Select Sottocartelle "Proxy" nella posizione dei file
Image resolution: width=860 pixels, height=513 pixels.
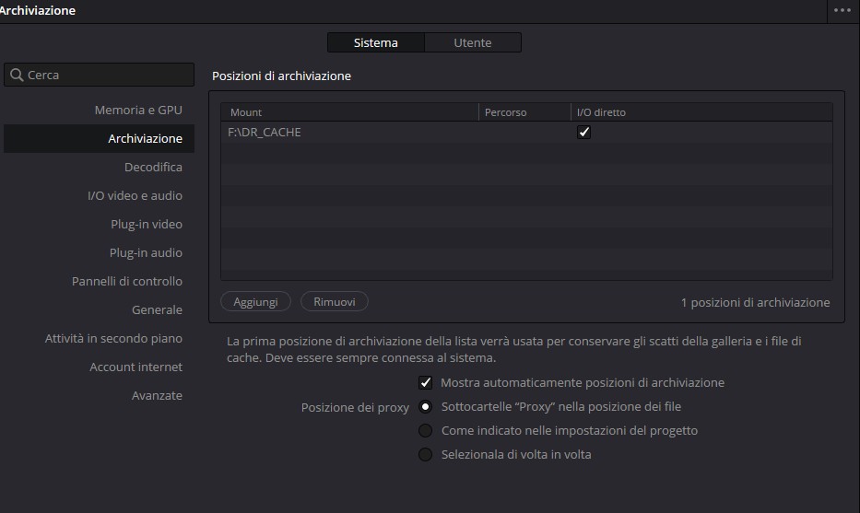[x=425, y=407]
